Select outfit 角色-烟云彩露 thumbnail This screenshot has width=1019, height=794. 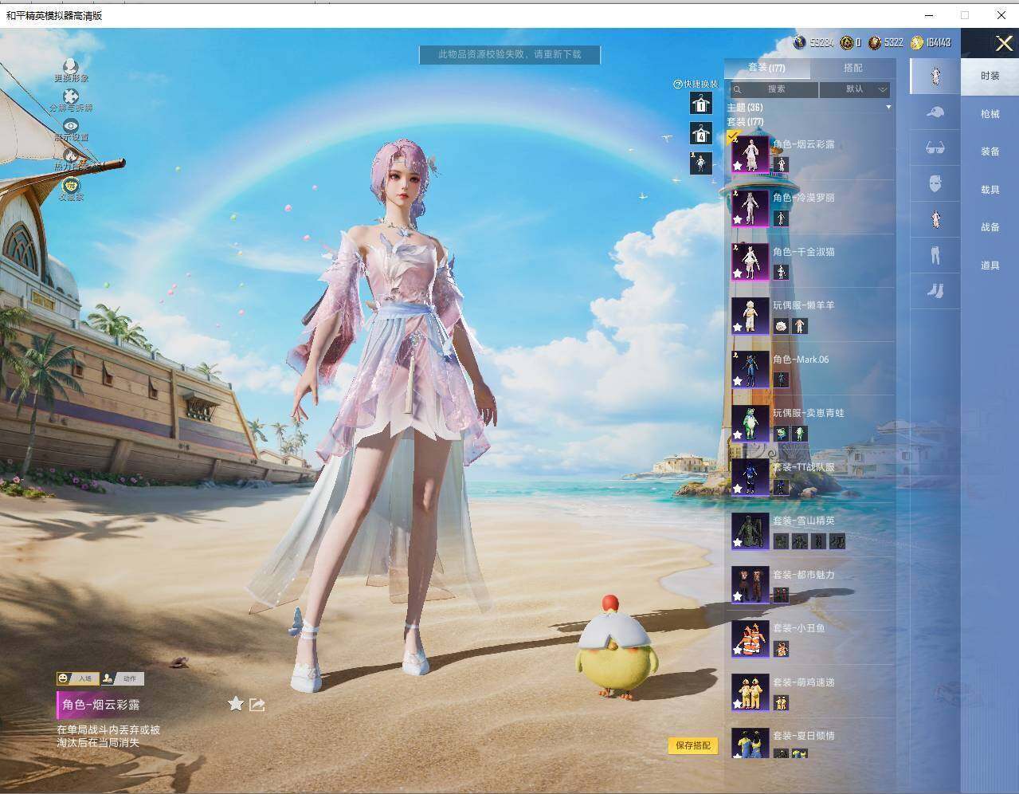pos(751,154)
